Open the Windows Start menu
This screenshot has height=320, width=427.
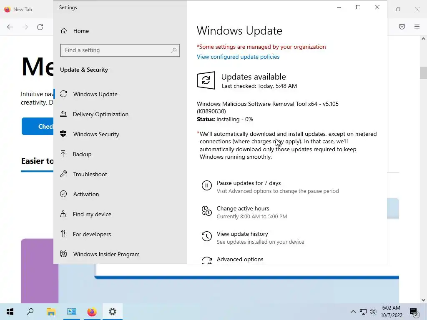10,312
